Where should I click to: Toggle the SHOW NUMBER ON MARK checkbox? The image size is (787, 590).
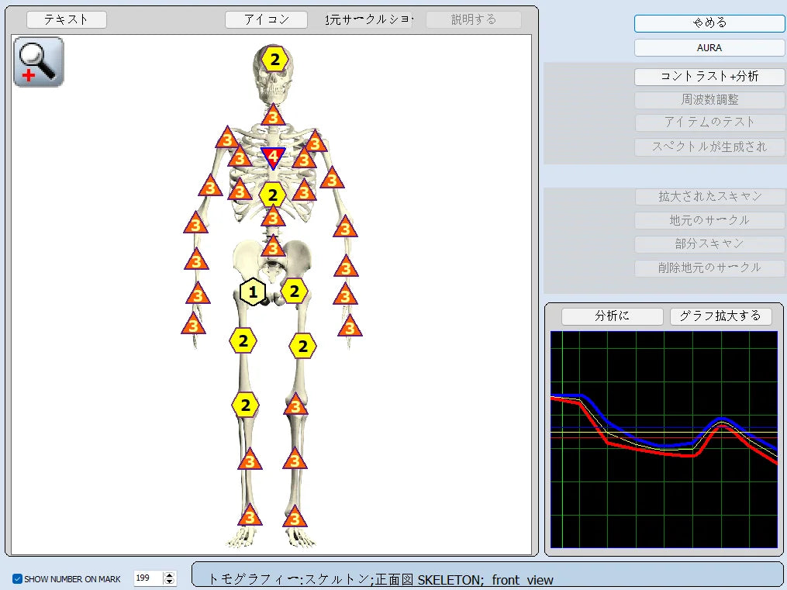click(x=18, y=579)
